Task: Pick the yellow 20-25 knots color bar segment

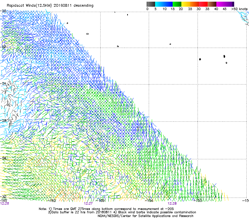Action: click(x=186, y=4)
